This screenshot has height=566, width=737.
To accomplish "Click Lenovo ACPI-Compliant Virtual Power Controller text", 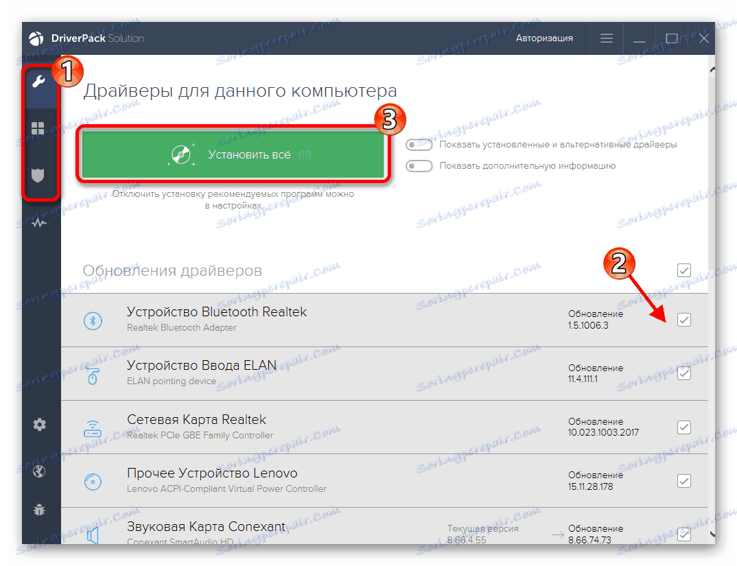I will [226, 489].
